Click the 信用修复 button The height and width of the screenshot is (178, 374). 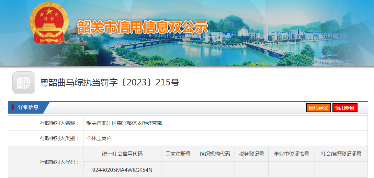[x=345, y=108]
